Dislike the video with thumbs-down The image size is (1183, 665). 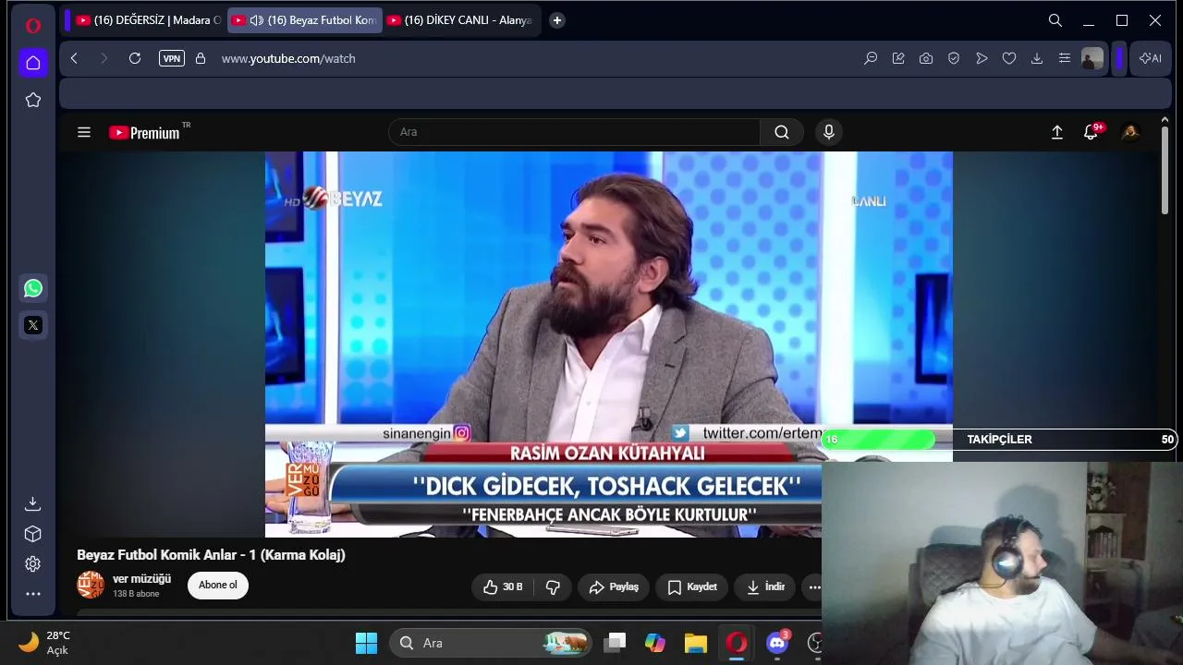click(553, 586)
